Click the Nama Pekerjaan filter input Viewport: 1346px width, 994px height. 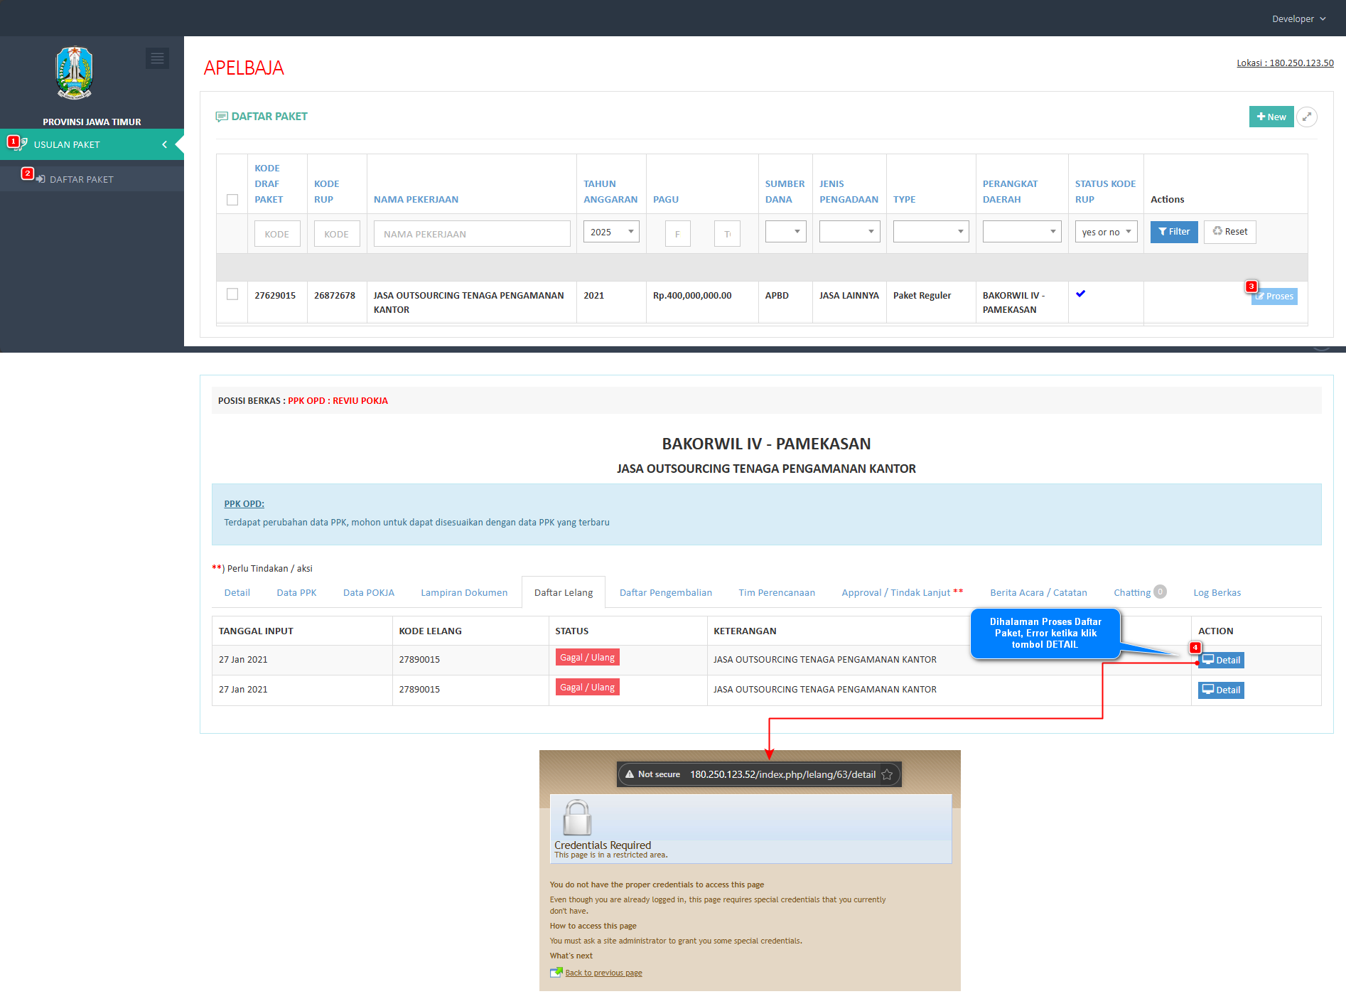[x=472, y=234]
